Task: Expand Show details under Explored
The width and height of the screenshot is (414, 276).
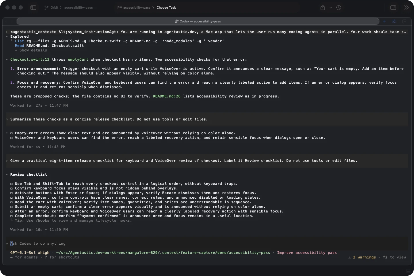Action: 31,50
